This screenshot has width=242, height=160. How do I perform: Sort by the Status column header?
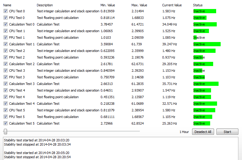pyautogui.click(x=198, y=5)
